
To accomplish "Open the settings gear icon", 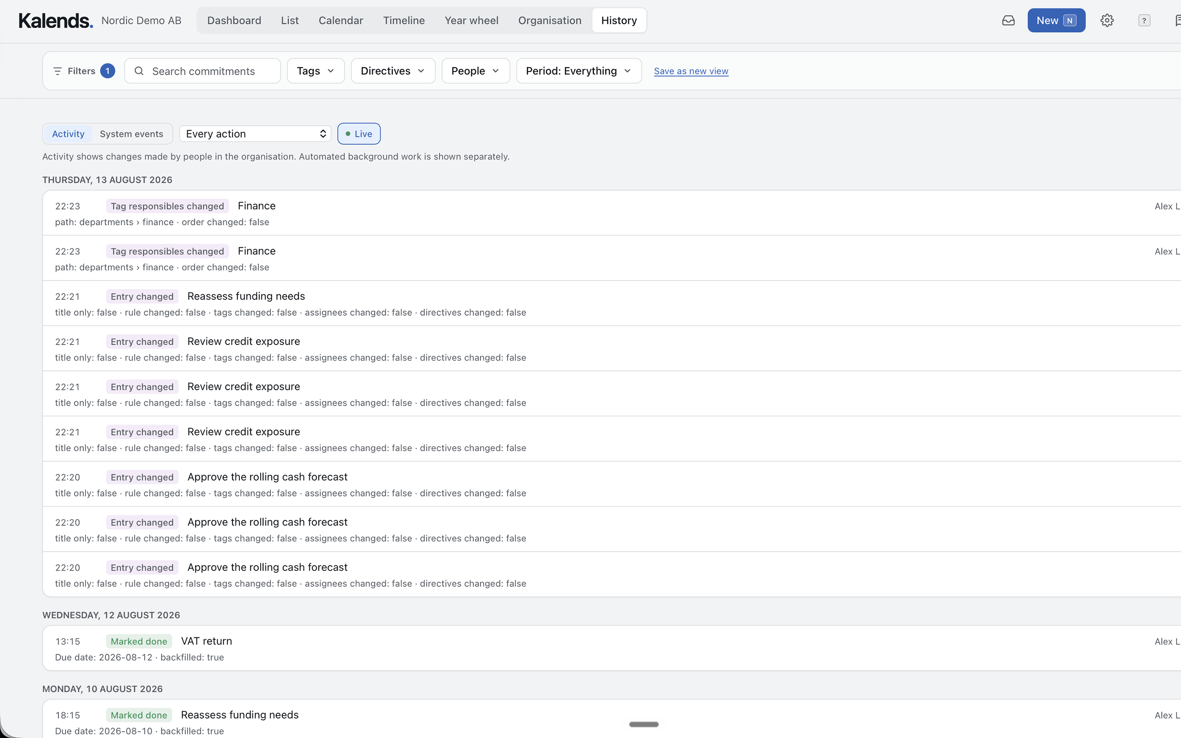I will [1107, 21].
